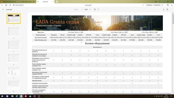Screen dimensions: 174x98
Task: Open a new browser tab
Action: pyautogui.click(x=57, y=2)
